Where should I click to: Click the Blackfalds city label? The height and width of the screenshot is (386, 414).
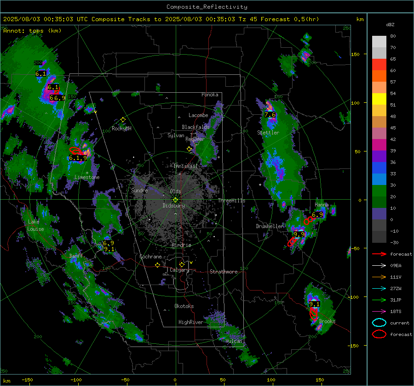pos(195,127)
